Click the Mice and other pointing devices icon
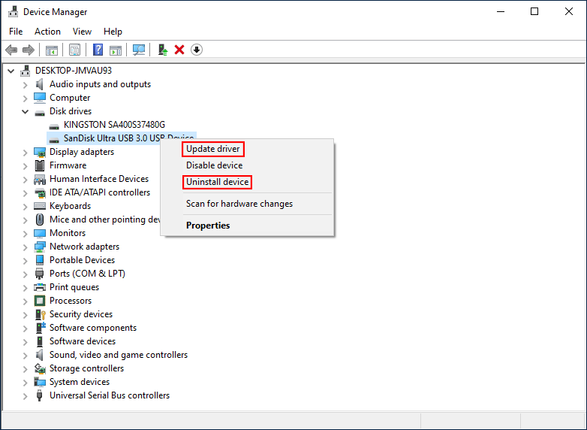587x430 pixels. click(40, 220)
